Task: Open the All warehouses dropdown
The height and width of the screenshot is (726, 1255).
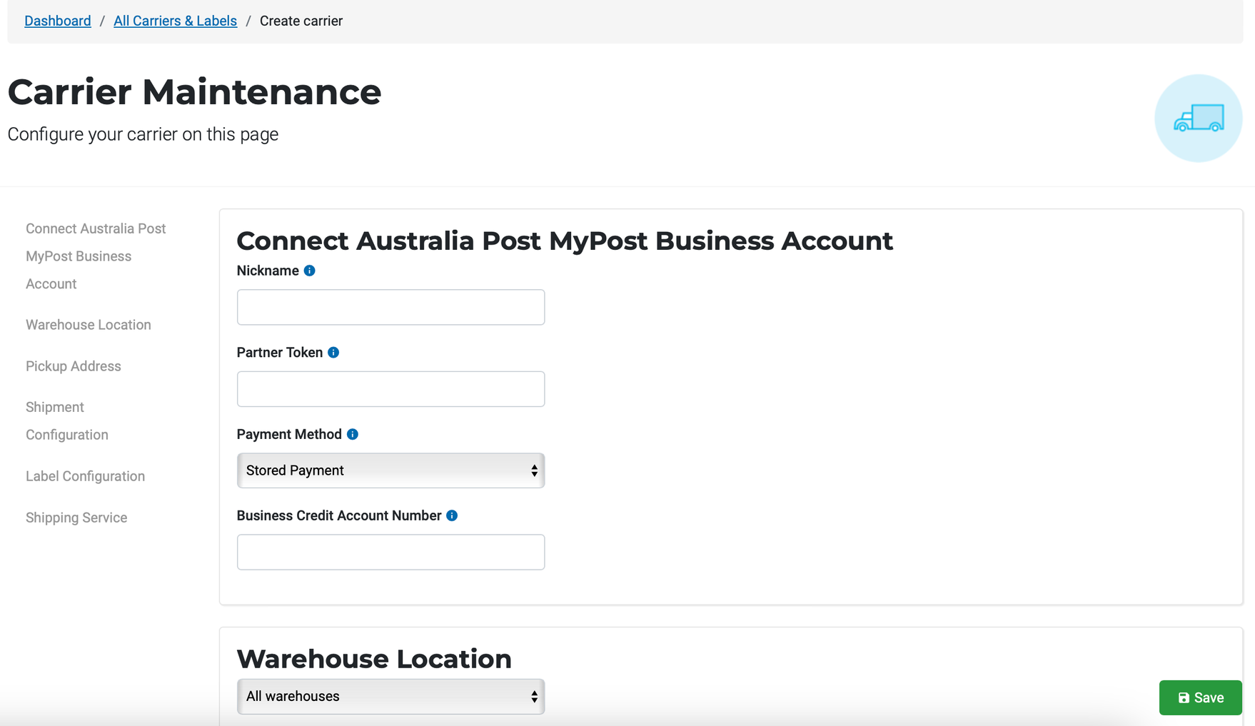Action: 390,697
